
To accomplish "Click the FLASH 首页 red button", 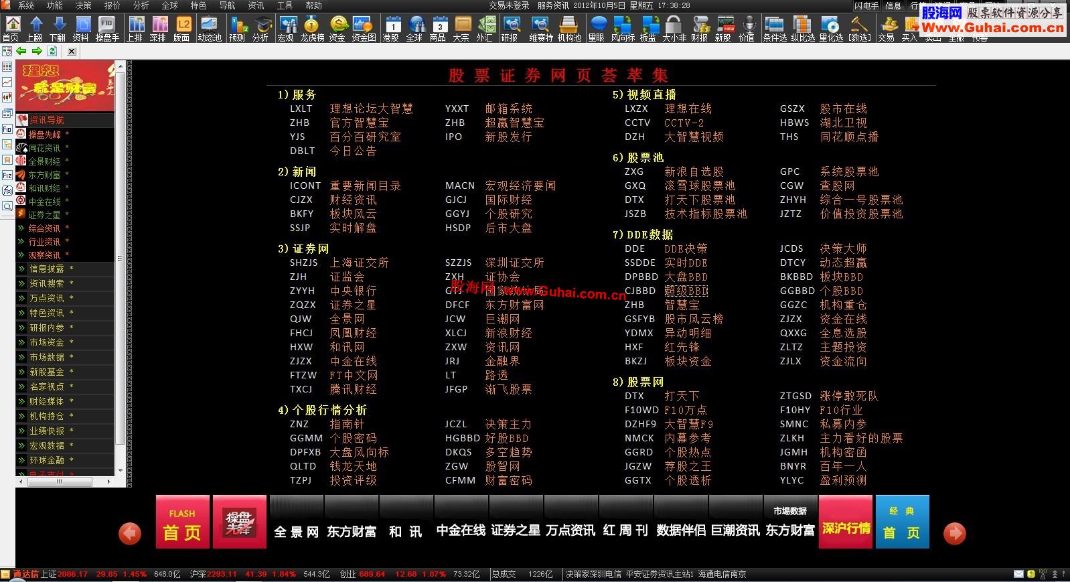I will (x=183, y=522).
